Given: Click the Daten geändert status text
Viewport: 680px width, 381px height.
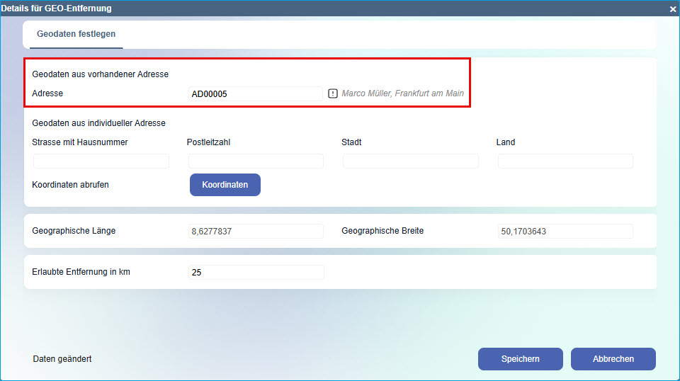Looking at the screenshot, I should point(62,359).
